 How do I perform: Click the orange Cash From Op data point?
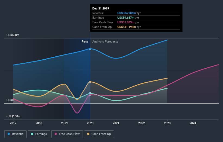[90, 82]
